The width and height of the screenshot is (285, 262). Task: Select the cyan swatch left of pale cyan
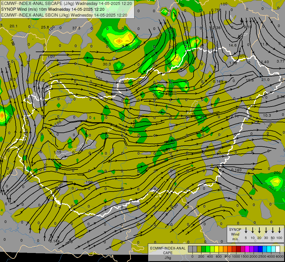pyautogui.click(x=269, y=249)
